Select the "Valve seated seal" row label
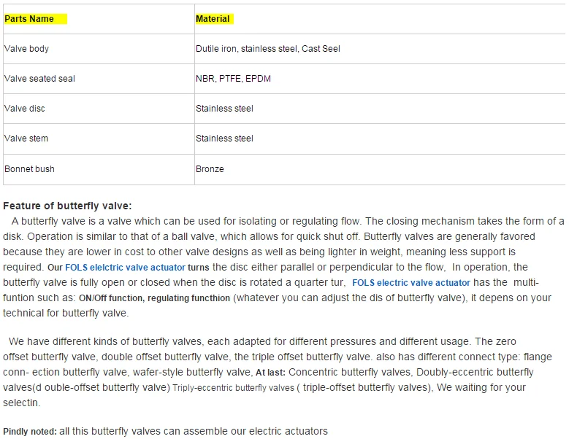The height and width of the screenshot is (439, 569). click(39, 79)
